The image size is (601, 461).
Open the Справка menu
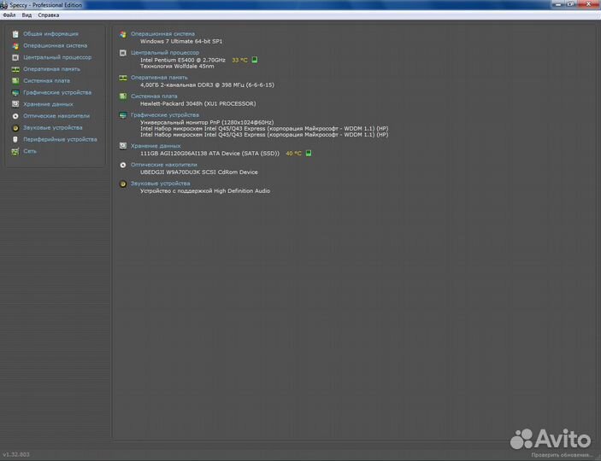[x=49, y=15]
